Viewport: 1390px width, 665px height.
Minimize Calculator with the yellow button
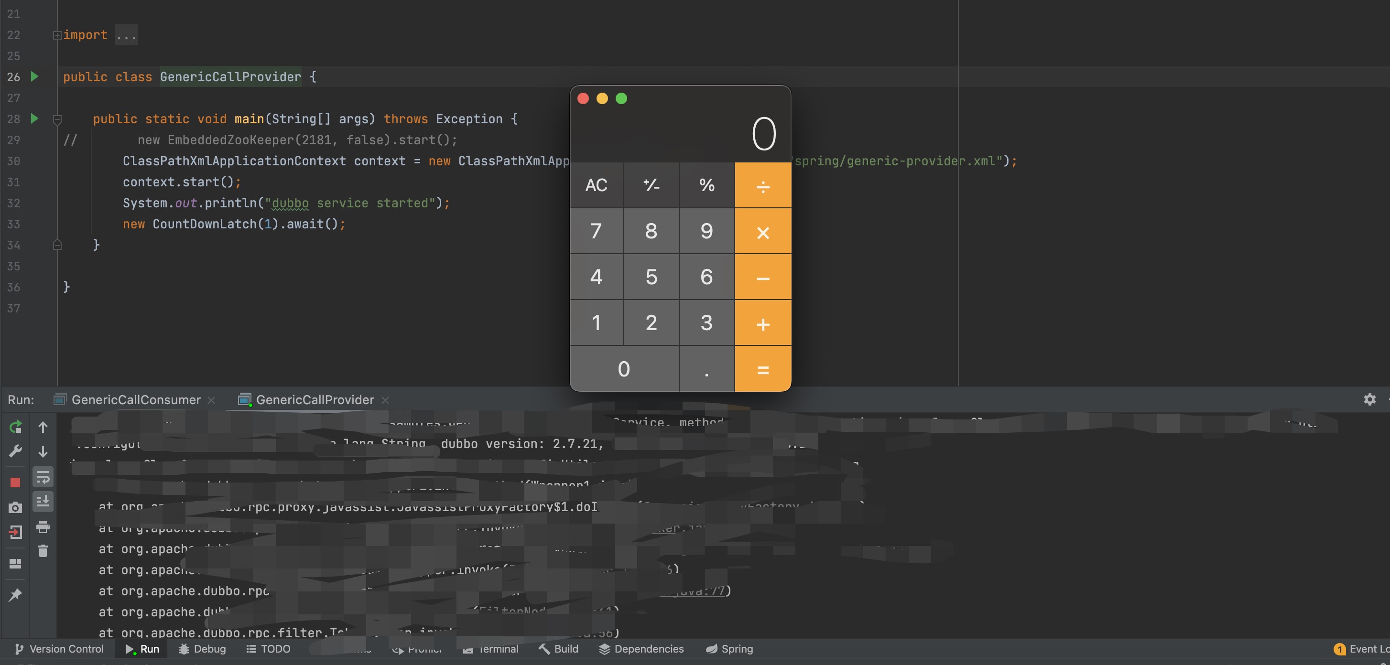602,98
